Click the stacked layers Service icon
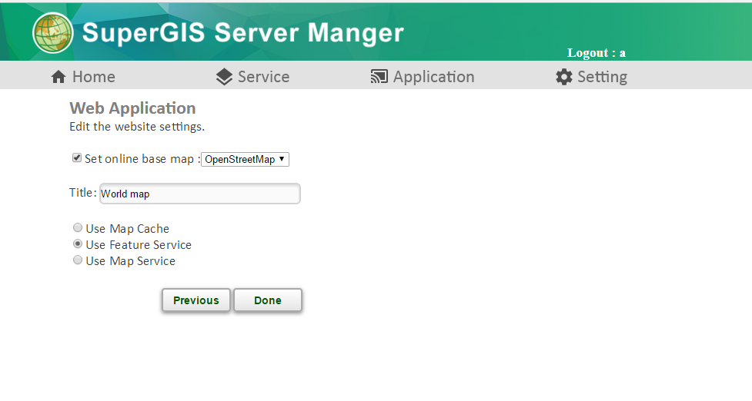This screenshot has width=752, height=401. [224, 77]
